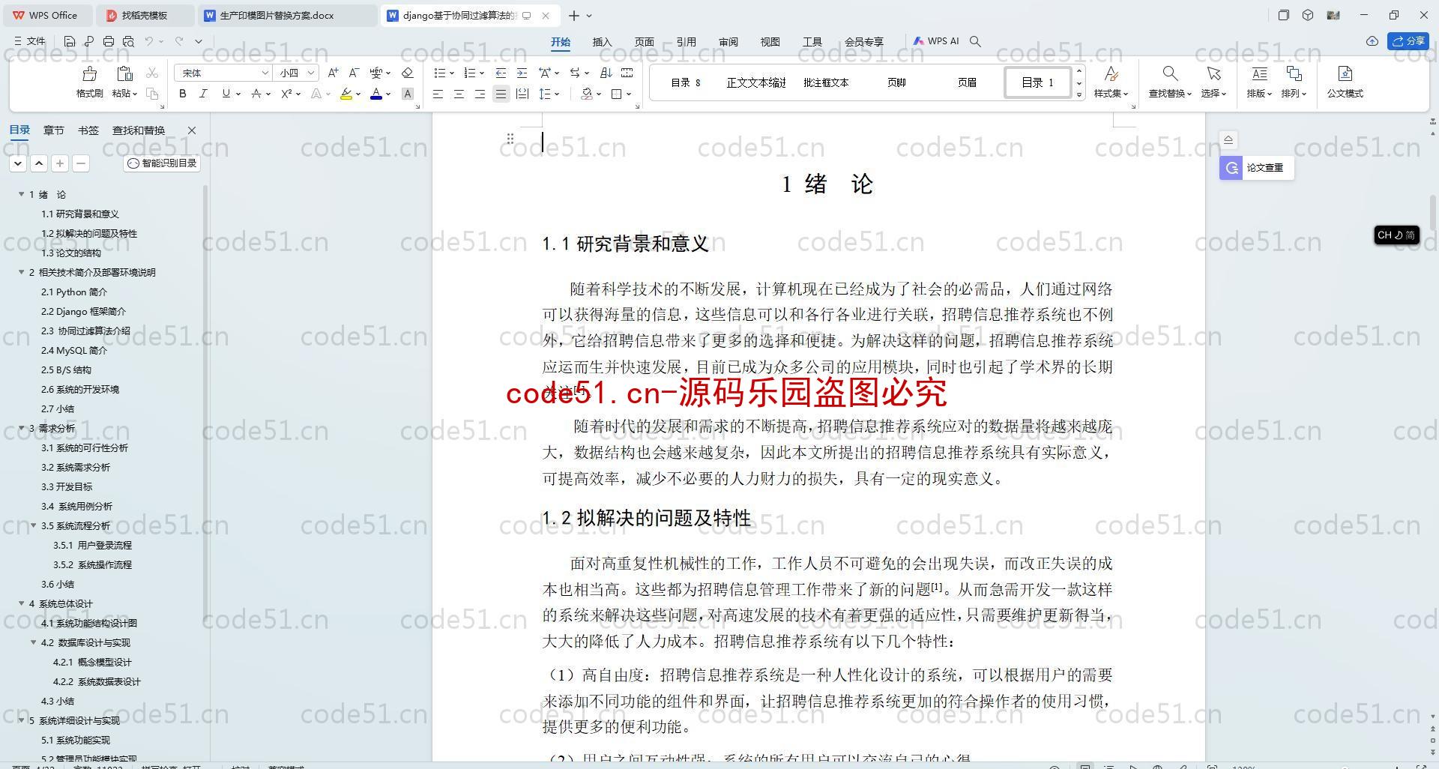Open the Style Set (样式集) tool
Viewport: 1439px width, 769px height.
[x=1111, y=82]
